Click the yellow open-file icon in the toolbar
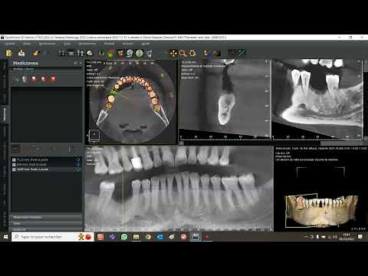The width and height of the screenshot is (368, 276). (9, 53)
